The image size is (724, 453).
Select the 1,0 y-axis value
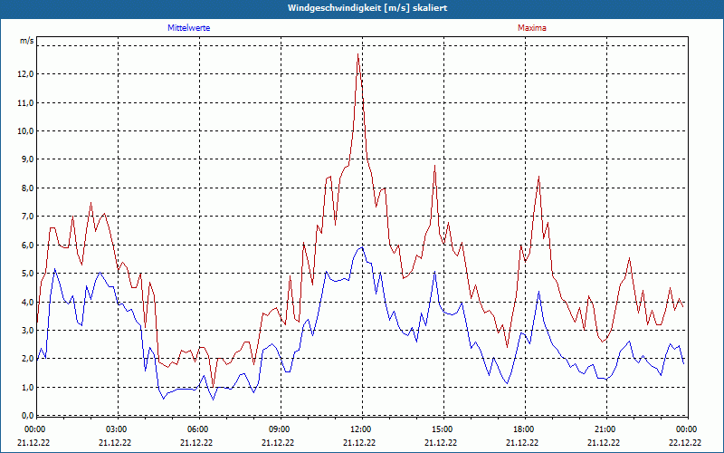[x=27, y=388]
